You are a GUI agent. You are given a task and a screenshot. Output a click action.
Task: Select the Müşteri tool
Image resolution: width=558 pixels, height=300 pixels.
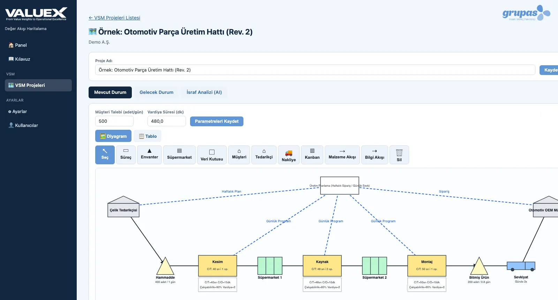click(239, 155)
